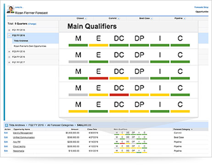The height and width of the screenshot is (165, 212).
Task: Open the Closed column dropdown arrow
Action: point(86,18)
